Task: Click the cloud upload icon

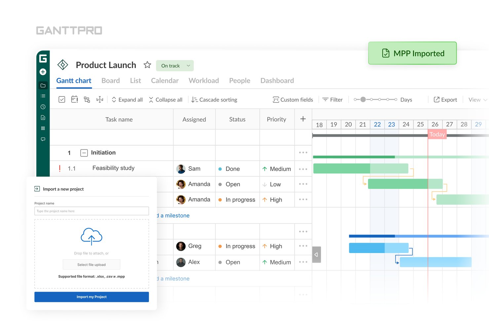Action: tap(92, 236)
